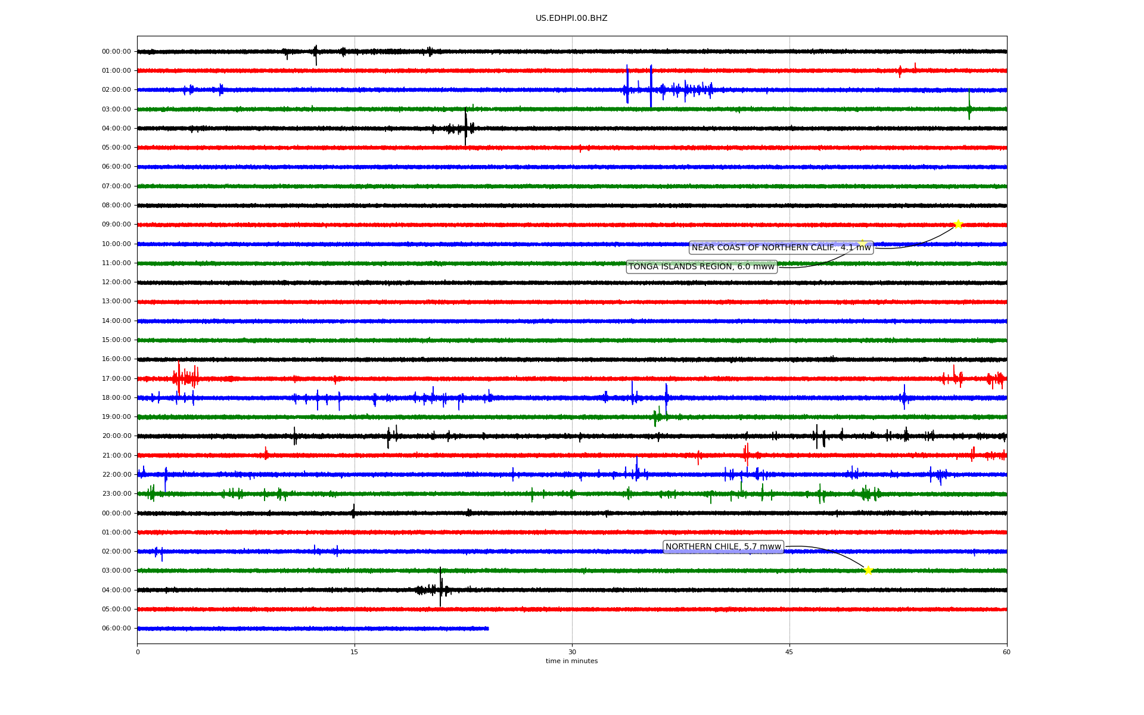Click the 11:00:00 time label
Screen dimensions: 1144x715
coord(116,263)
